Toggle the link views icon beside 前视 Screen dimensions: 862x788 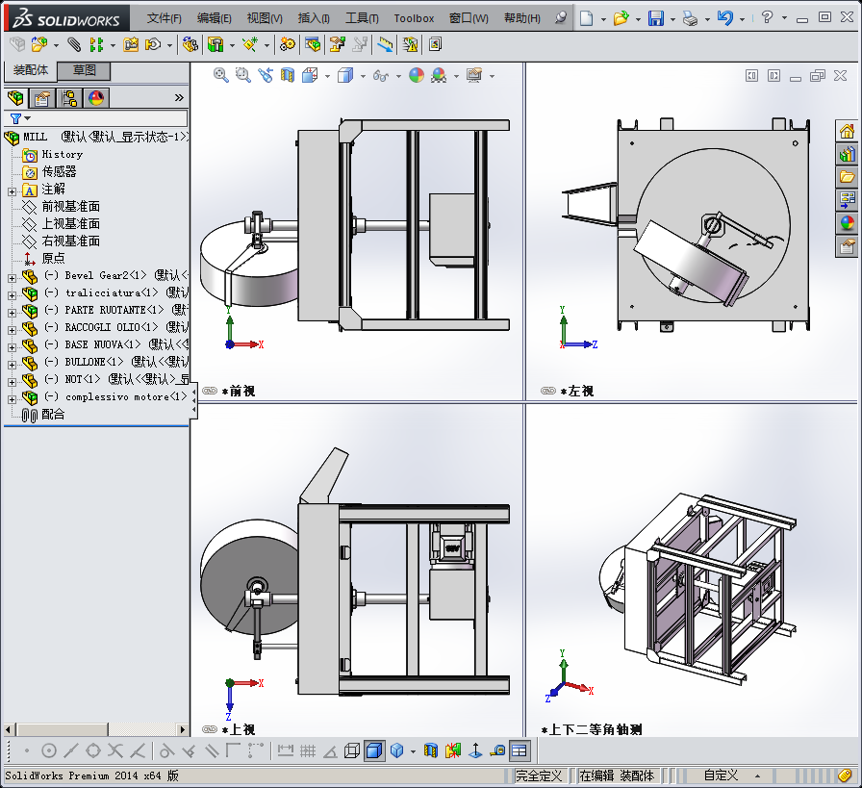(210, 391)
